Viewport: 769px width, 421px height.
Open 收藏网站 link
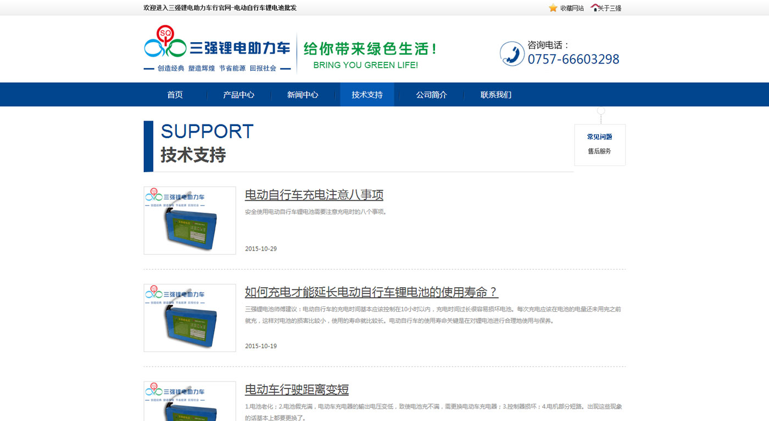point(572,8)
